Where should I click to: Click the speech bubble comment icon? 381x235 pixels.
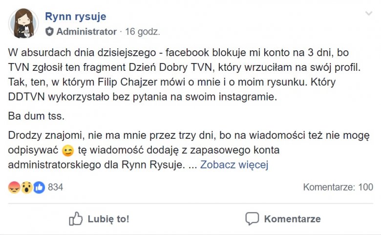pos(252,218)
